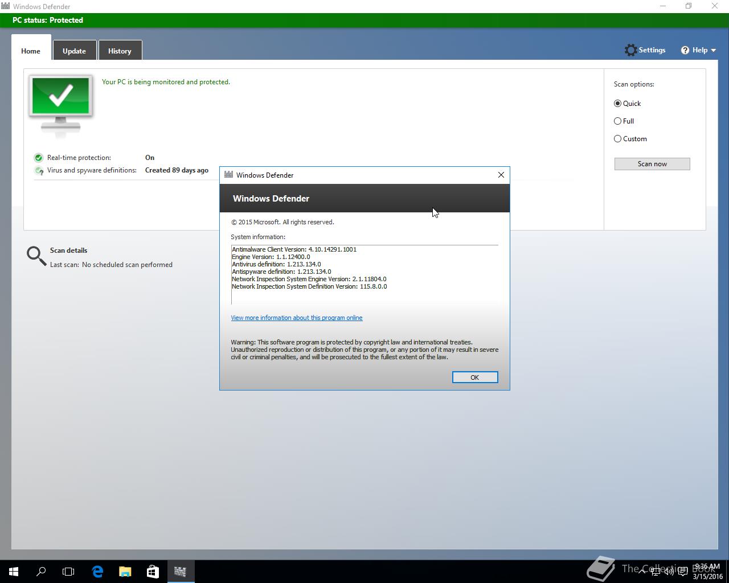The image size is (729, 583).
Task: Open the Store from taskbar
Action: click(153, 572)
